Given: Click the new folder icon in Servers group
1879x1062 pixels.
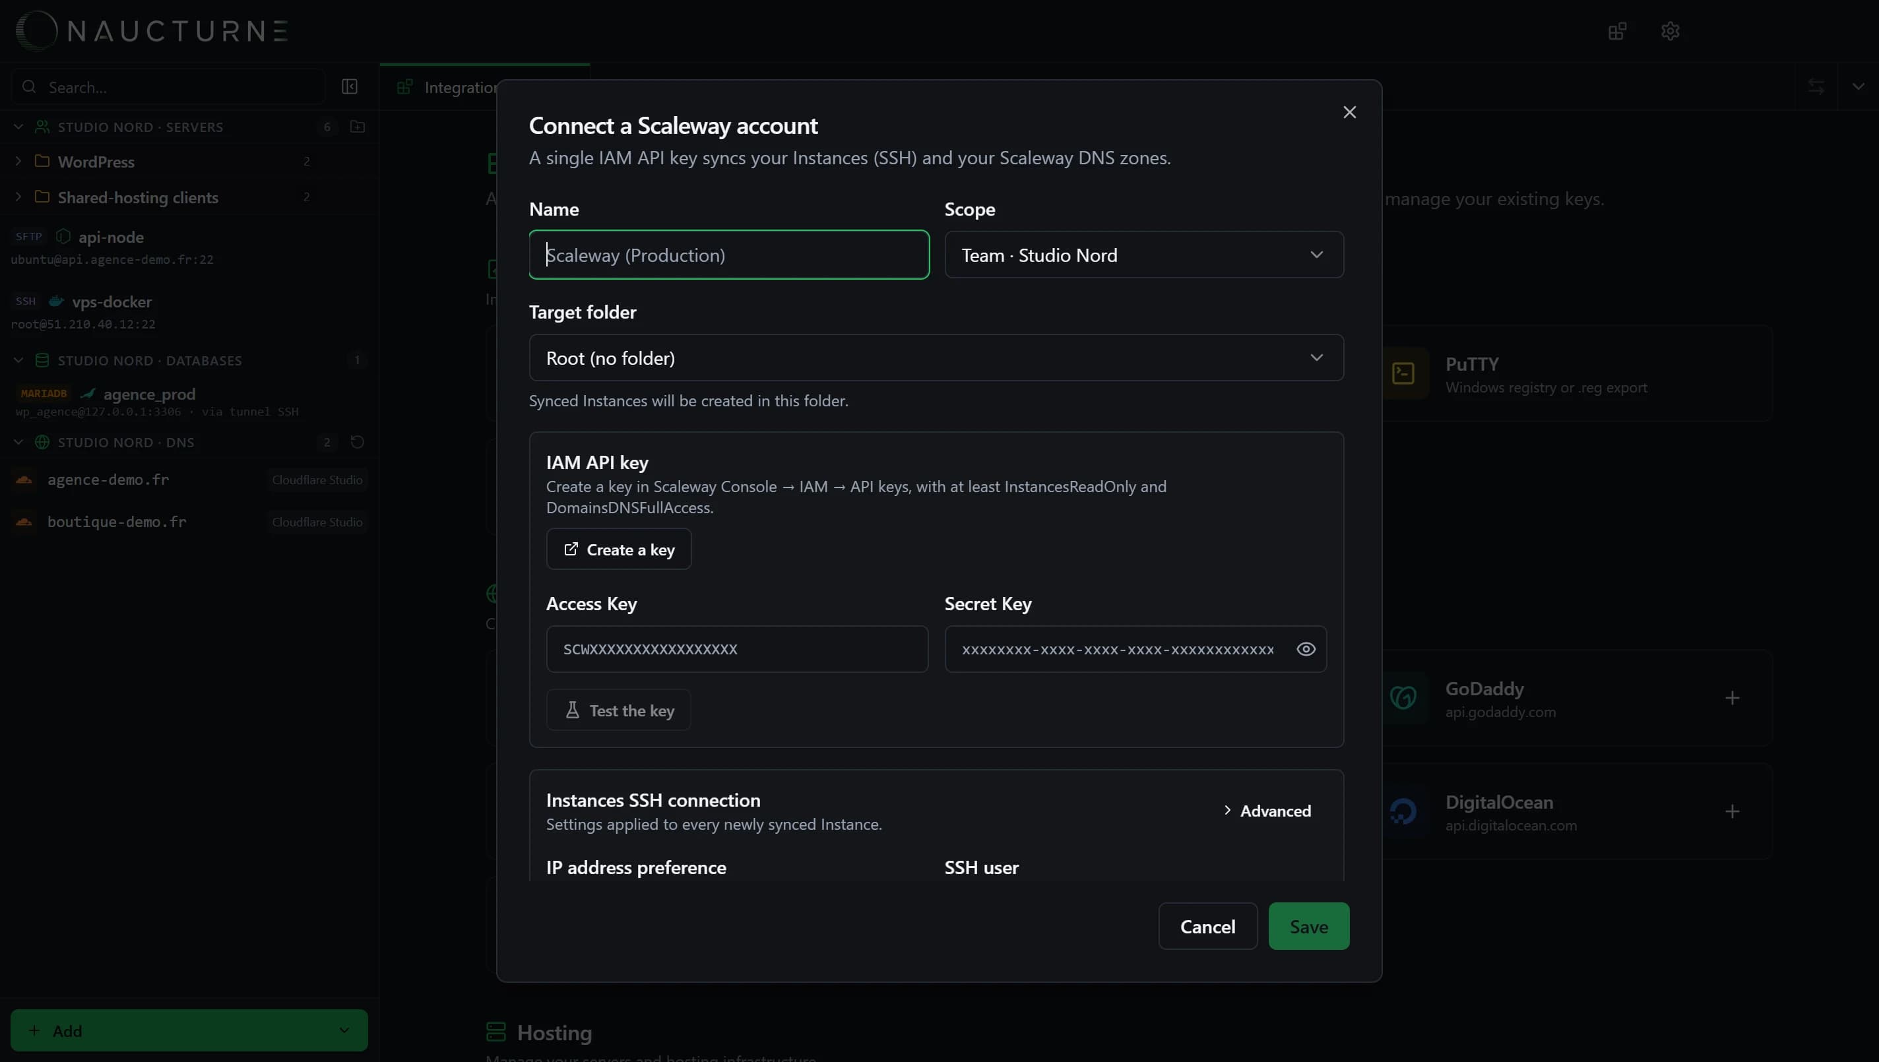Looking at the screenshot, I should 358,127.
